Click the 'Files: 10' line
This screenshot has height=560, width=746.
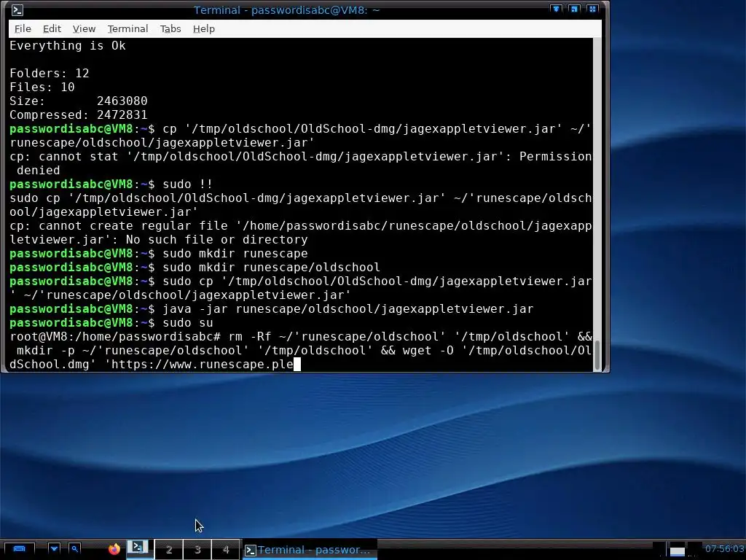[42, 87]
